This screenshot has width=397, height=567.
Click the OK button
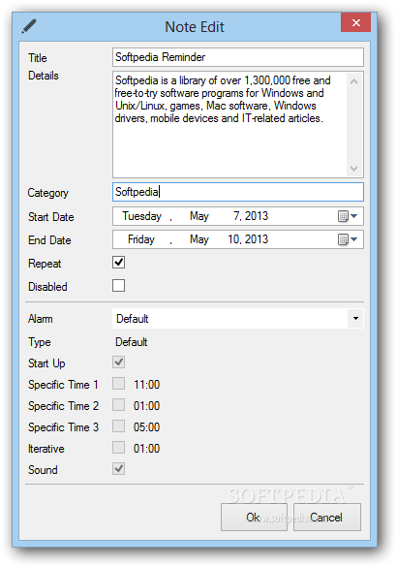254,518
